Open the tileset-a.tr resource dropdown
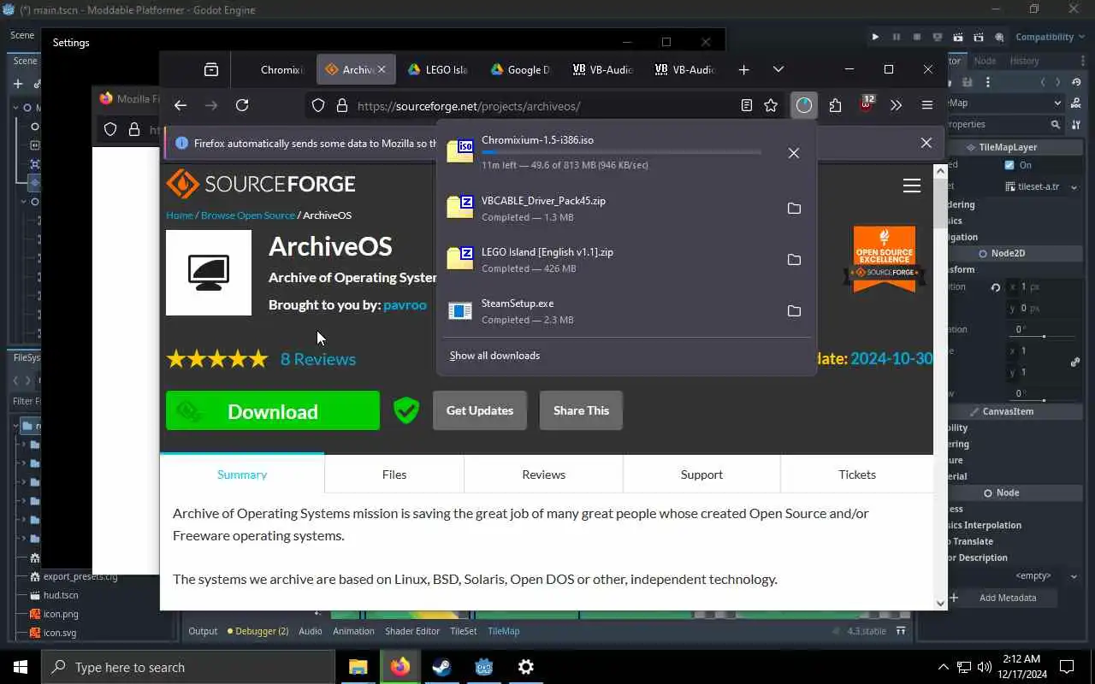 [x=1074, y=186]
